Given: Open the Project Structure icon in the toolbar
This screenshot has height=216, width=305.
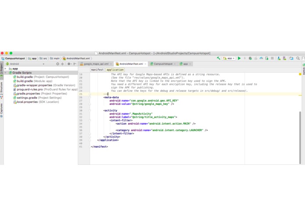Looking at the screenshot, I should point(291,58).
